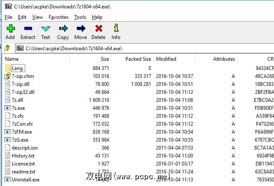Viewport: 274px width, 186px height.
Task: Select the Uninstall.exe file name
Action: tap(26, 180)
